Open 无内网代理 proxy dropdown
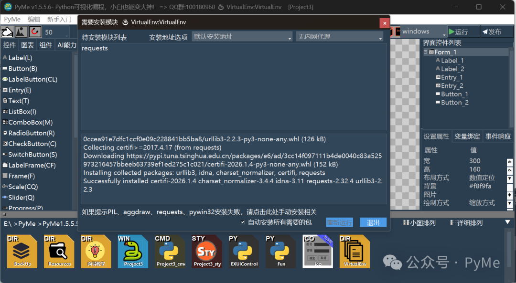 point(340,36)
